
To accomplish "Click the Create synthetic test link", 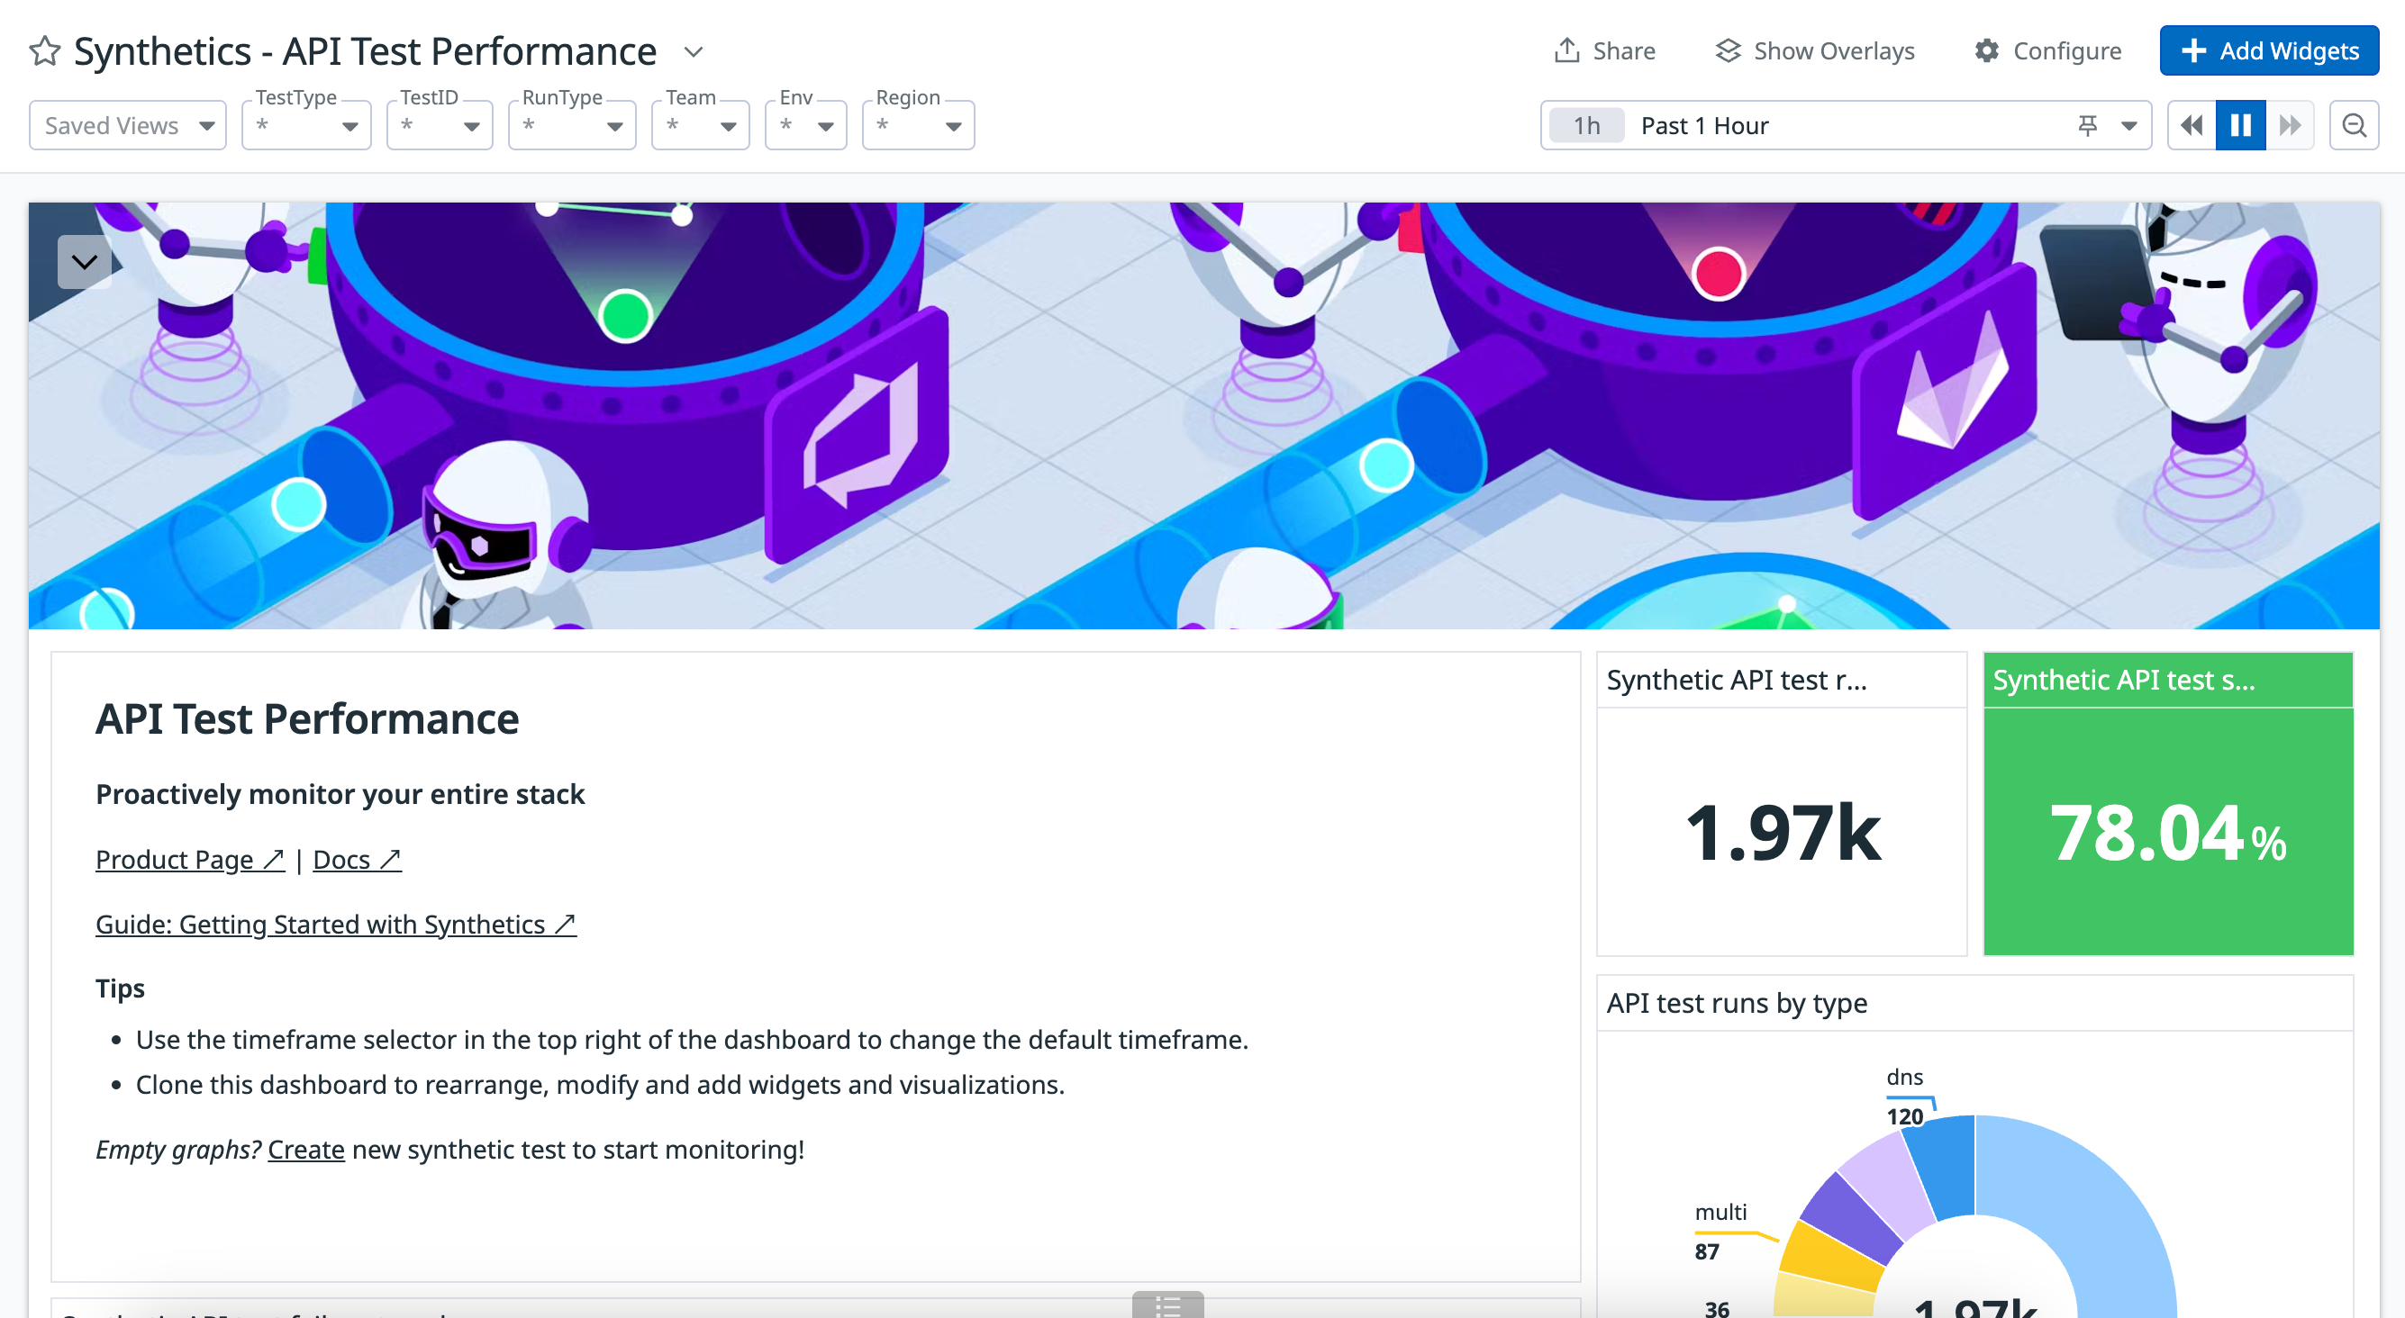I will [x=306, y=1149].
